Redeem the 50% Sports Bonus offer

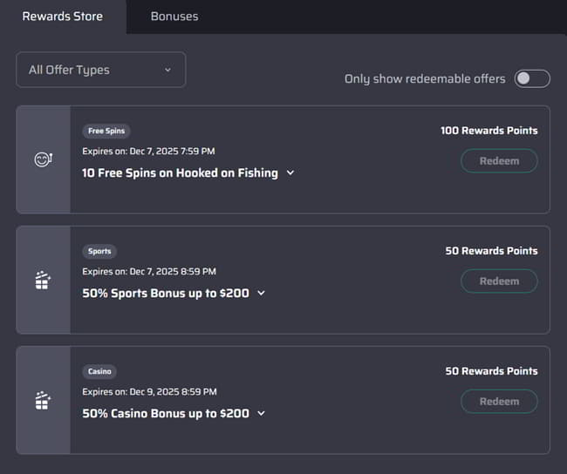pos(499,281)
